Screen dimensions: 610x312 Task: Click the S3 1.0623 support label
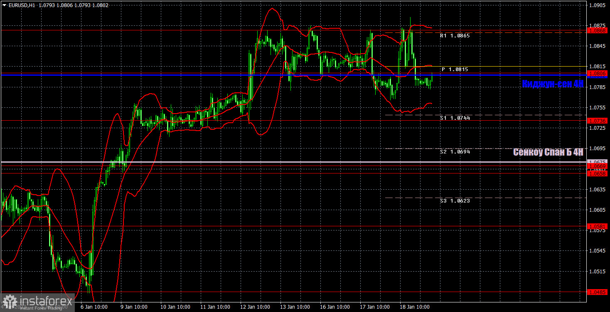click(x=455, y=201)
